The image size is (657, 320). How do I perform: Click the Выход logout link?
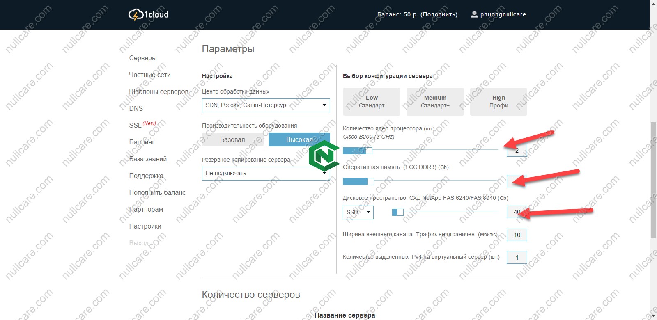(139, 243)
